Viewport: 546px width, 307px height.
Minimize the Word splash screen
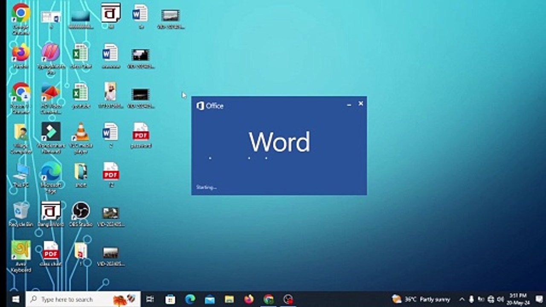click(x=349, y=104)
